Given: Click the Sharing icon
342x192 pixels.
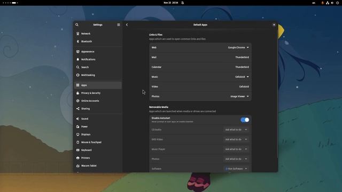Looking at the screenshot, I should click(x=78, y=109).
